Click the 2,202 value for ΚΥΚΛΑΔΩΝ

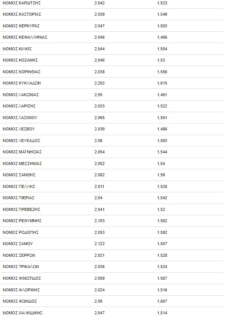tap(100, 83)
